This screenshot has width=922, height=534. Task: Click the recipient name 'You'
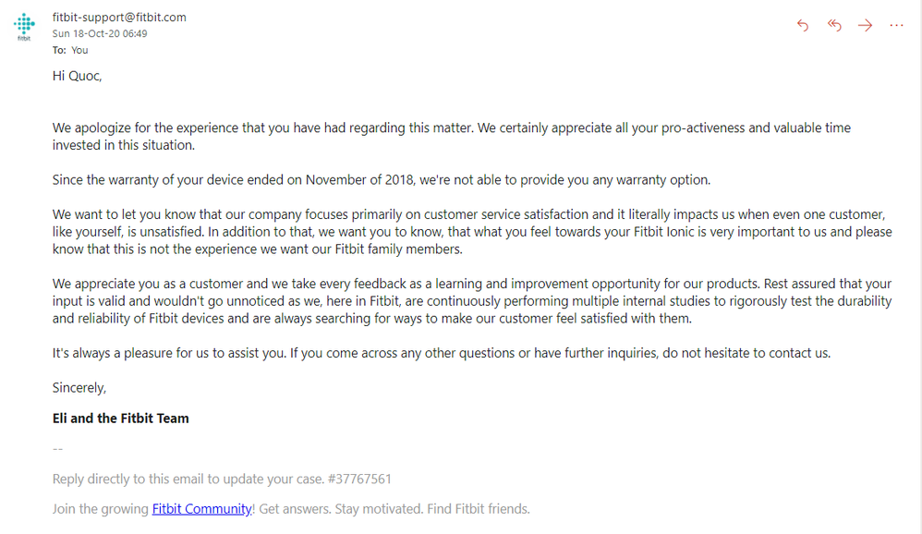(x=79, y=50)
